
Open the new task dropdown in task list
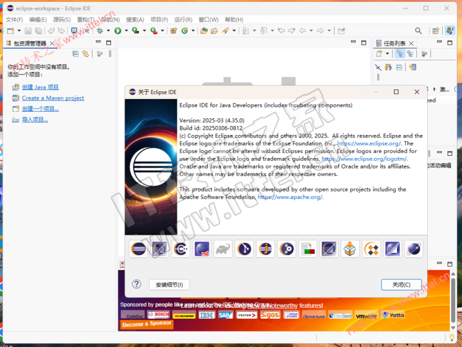387,54
